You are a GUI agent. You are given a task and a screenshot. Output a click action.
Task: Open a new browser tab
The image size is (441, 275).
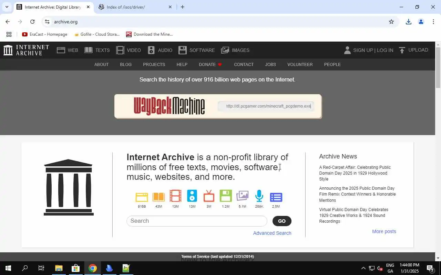183,7
